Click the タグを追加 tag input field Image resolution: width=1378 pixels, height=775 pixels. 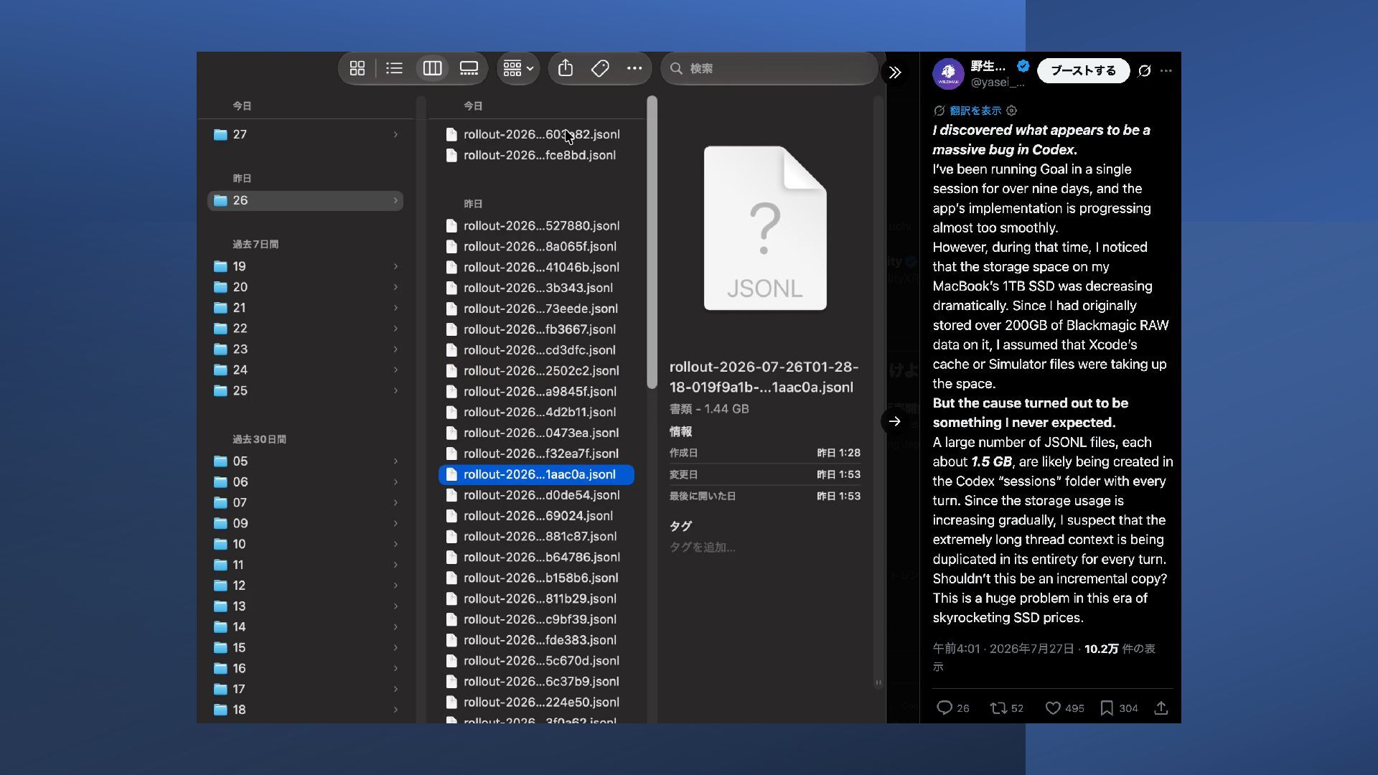click(x=703, y=548)
